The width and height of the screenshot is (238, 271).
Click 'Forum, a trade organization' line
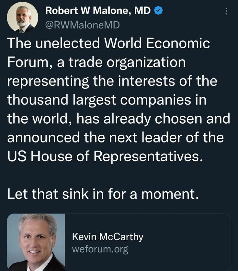(x=96, y=62)
